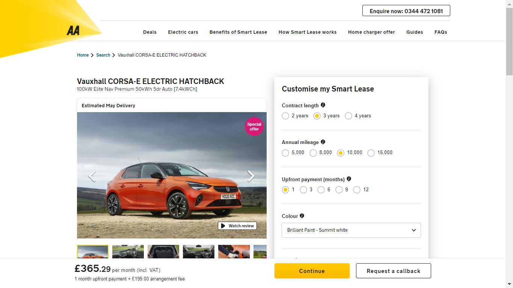Select the fourth gallery thumbnail
Screen dimensions: 513x288
(199, 252)
